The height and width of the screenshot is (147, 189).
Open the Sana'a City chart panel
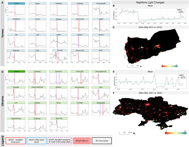click(80, 56)
